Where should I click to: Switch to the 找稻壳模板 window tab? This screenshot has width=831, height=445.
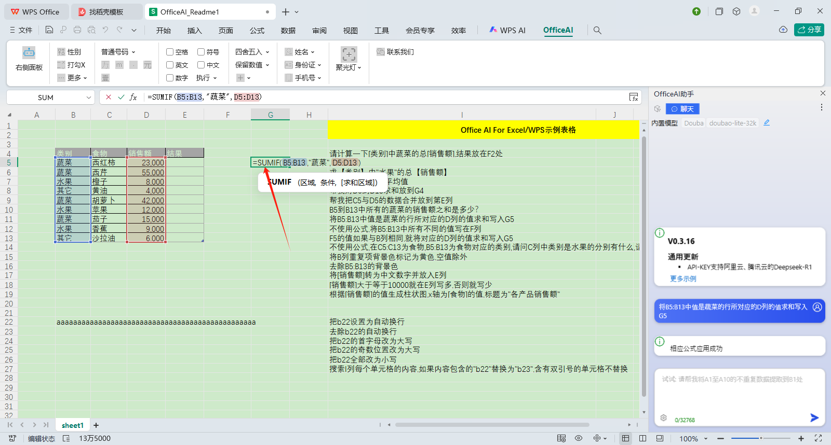click(x=106, y=11)
